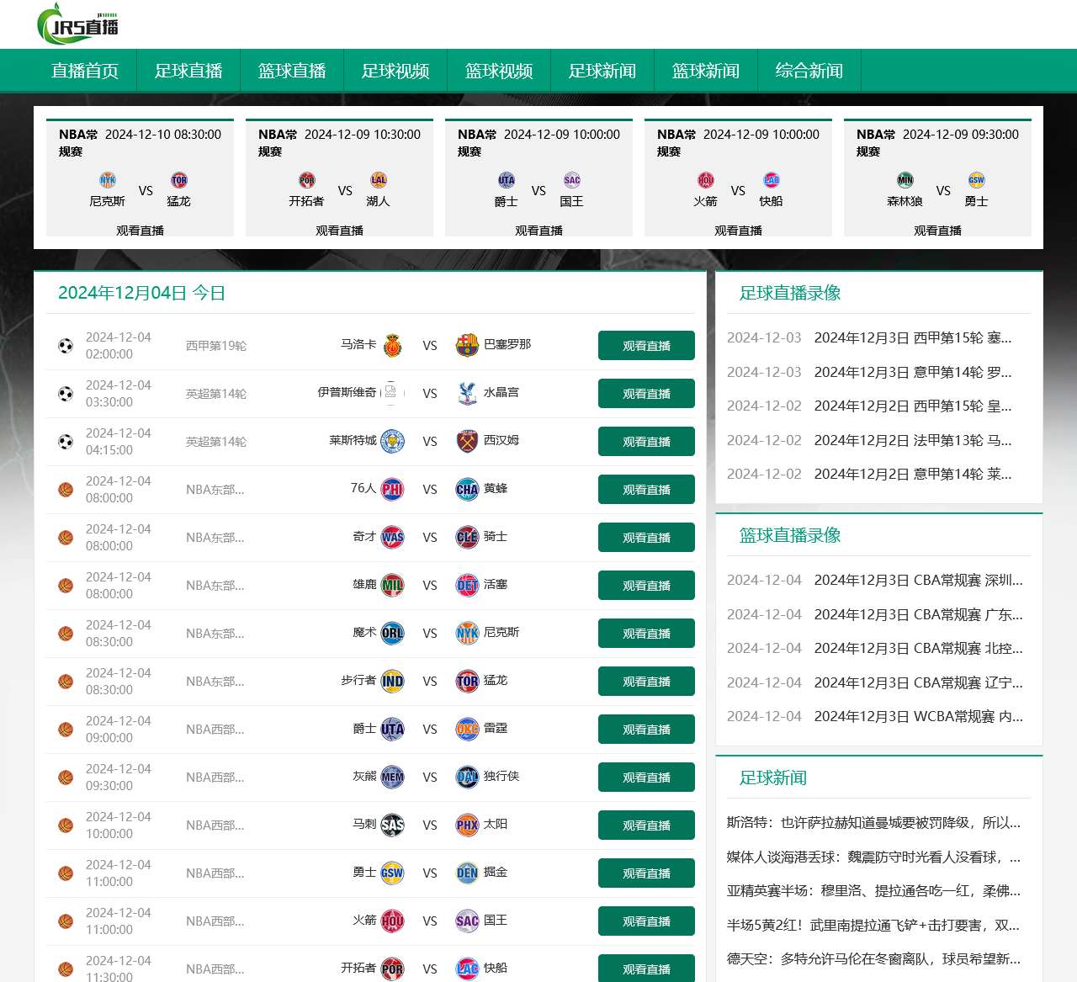Click the TOR logo in 步行者 vs 猛龙 row
This screenshot has width=1077, height=982.
click(x=467, y=681)
